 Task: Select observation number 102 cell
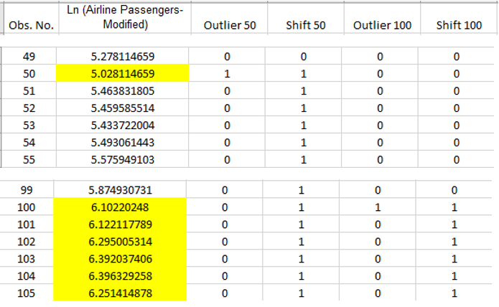coord(27,242)
